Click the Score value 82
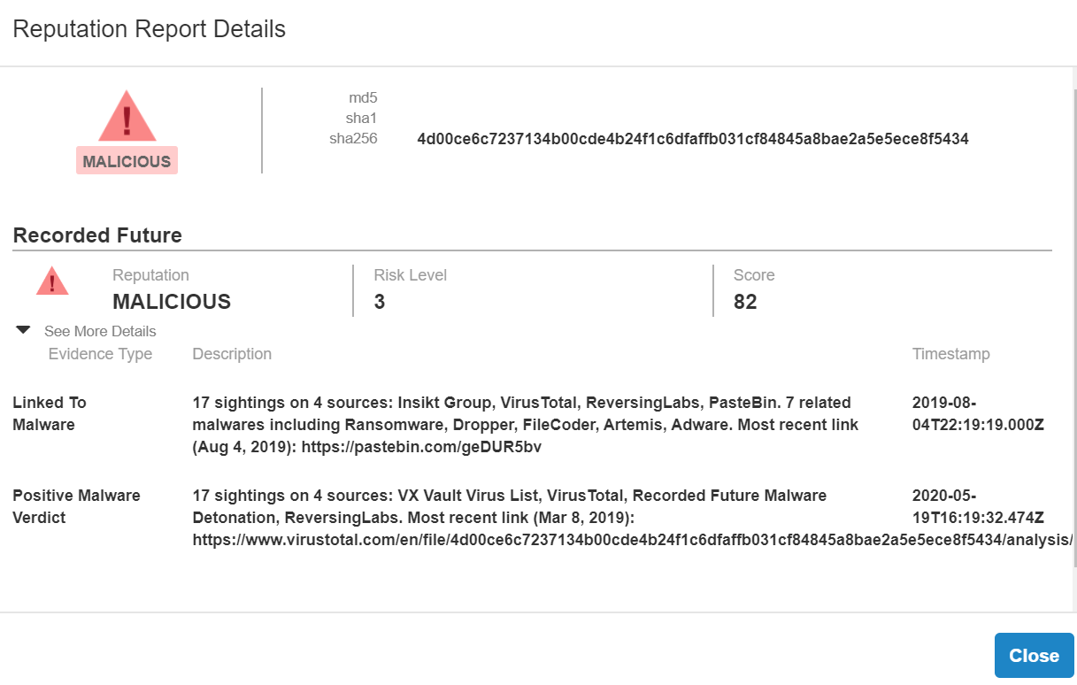This screenshot has width=1077, height=685. point(745,302)
